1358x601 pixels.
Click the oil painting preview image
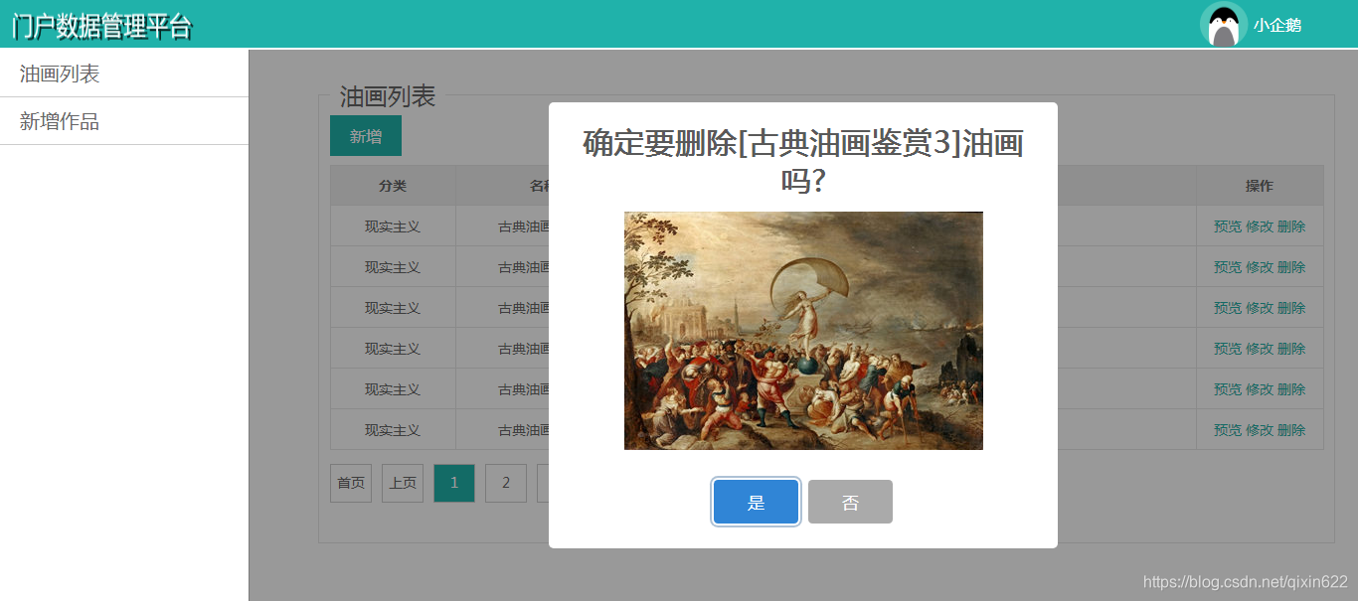coord(803,331)
